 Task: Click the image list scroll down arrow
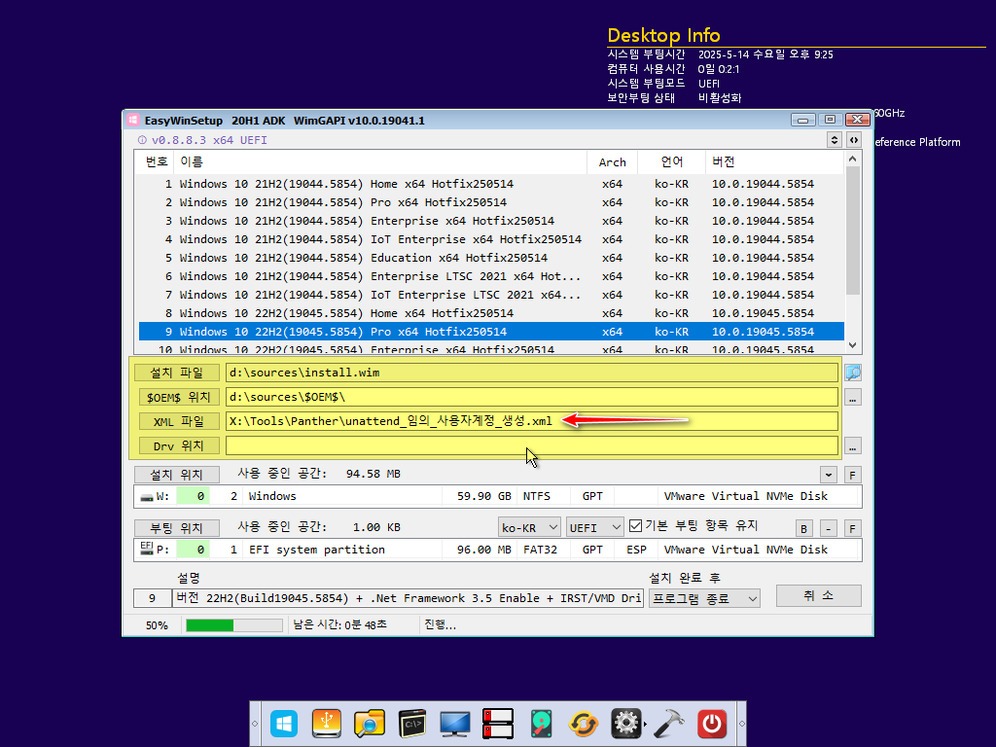point(852,345)
